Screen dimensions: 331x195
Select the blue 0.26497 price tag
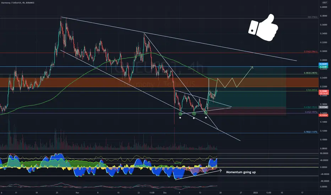[324, 64]
